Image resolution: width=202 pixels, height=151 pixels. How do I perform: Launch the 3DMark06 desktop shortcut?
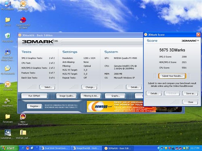8,86
